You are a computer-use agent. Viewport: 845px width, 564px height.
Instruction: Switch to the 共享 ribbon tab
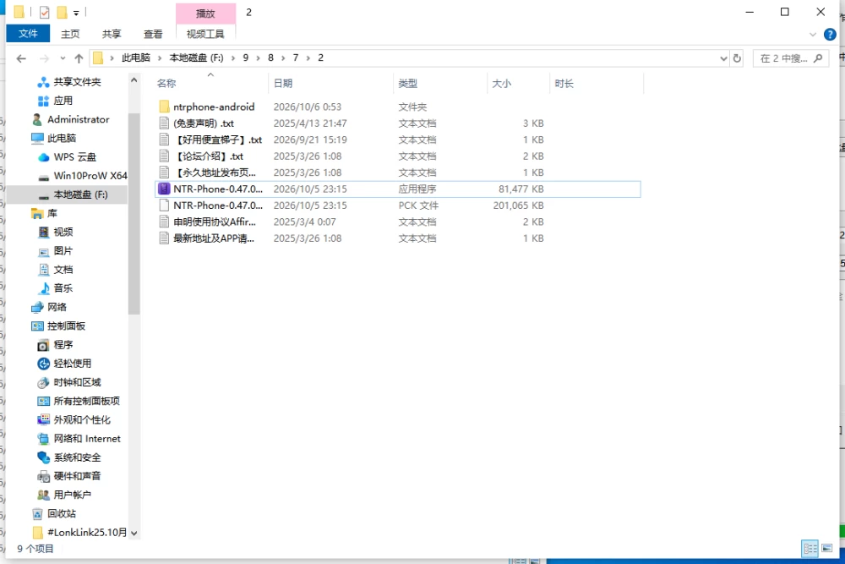pos(112,34)
